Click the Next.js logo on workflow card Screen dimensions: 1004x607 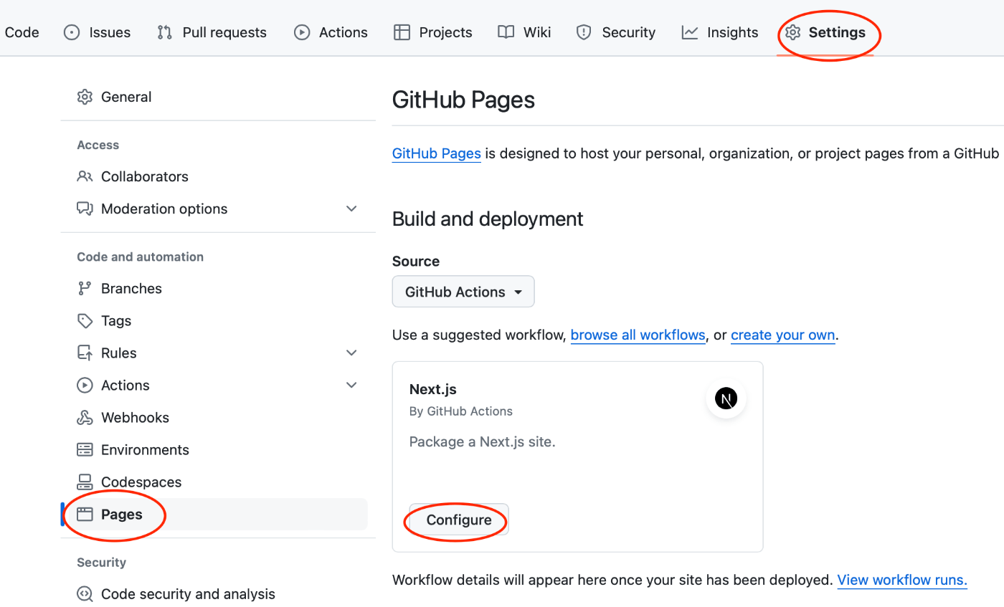tap(726, 398)
